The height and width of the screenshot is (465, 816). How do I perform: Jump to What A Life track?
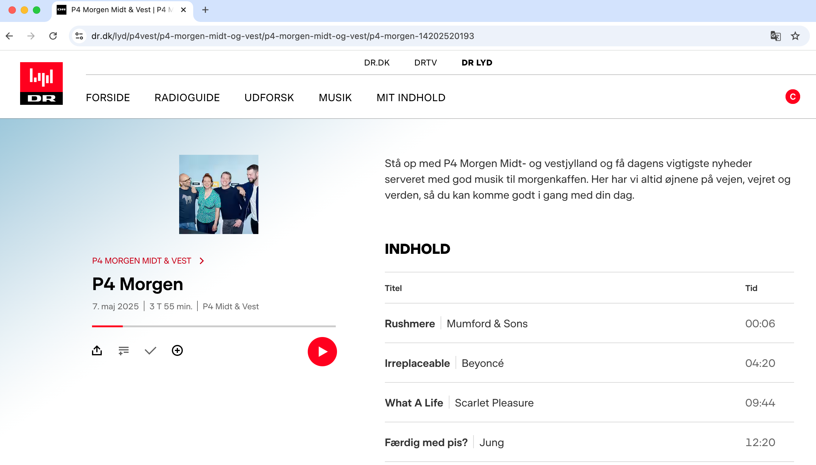coord(589,403)
